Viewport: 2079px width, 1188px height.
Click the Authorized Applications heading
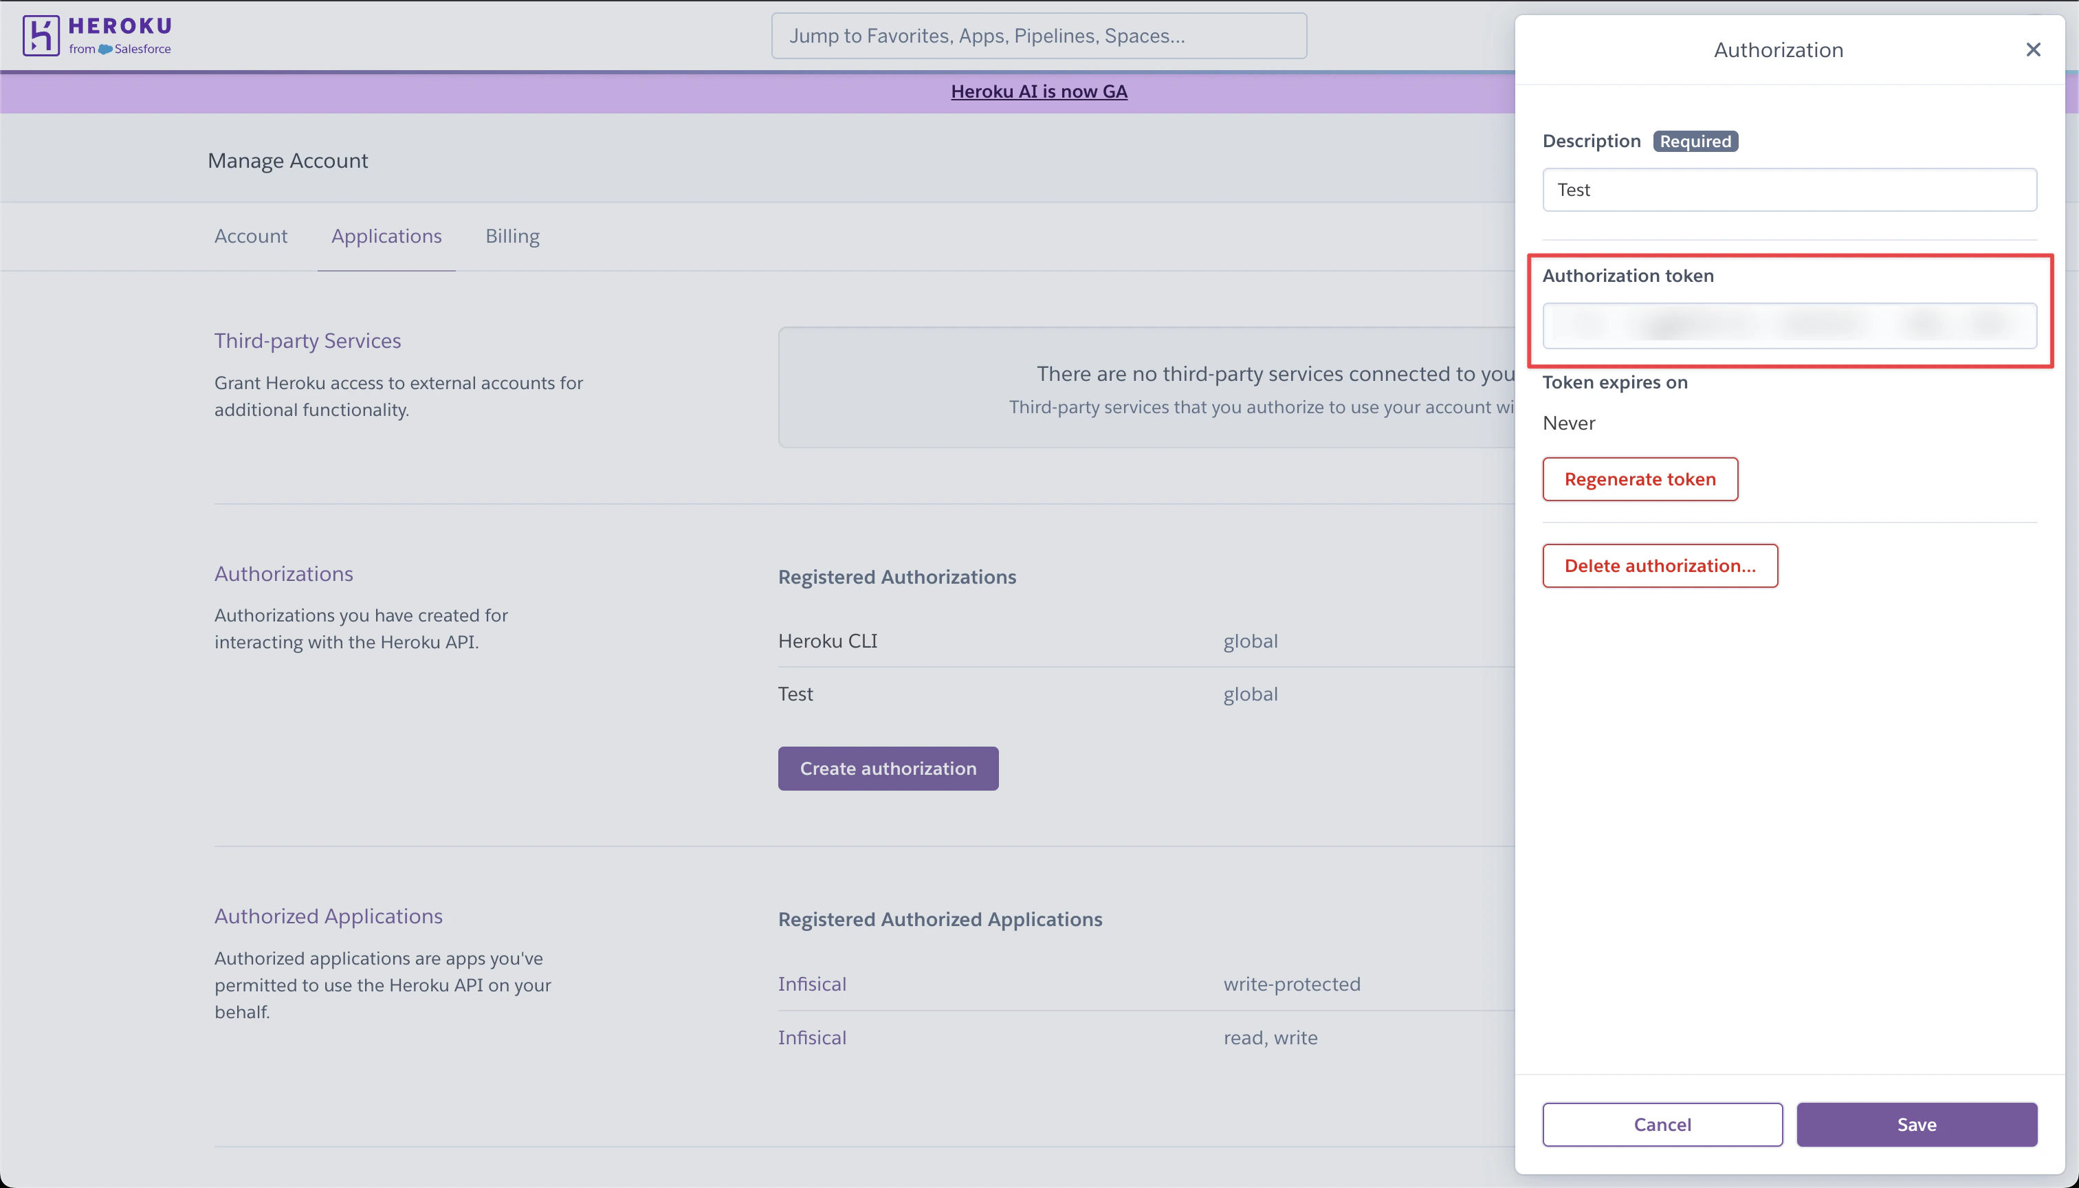[328, 916]
